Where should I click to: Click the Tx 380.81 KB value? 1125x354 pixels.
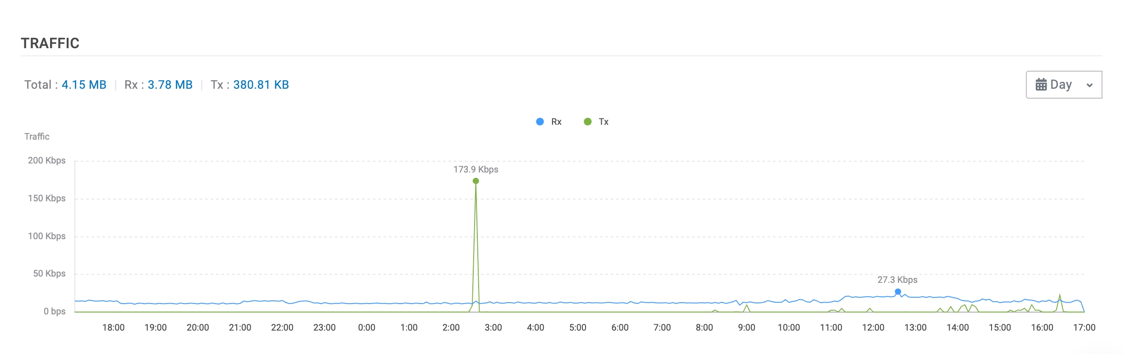click(x=261, y=85)
